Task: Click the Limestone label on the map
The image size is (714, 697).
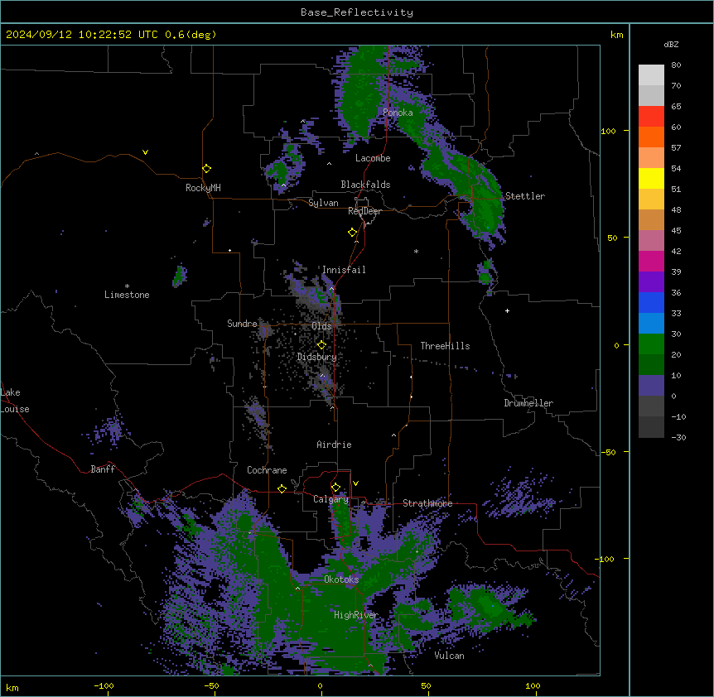Action: pyautogui.click(x=127, y=295)
